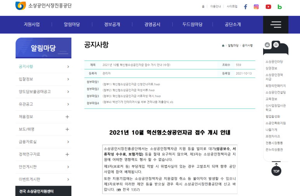Open 지원사업 in main navigation
The image size is (300, 196).
pos(32,24)
